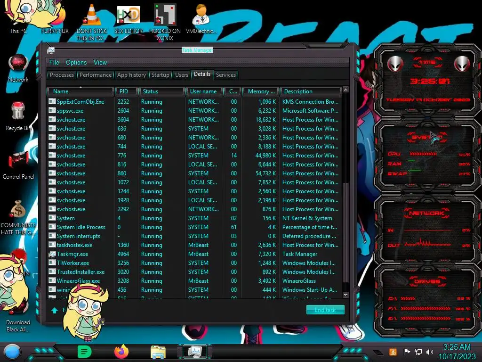Click the End task button
This screenshot has width=482, height=362.
tap(325, 310)
